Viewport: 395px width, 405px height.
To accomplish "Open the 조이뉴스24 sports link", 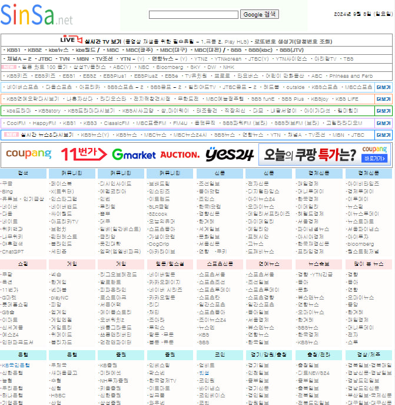I will (x=213, y=320).
